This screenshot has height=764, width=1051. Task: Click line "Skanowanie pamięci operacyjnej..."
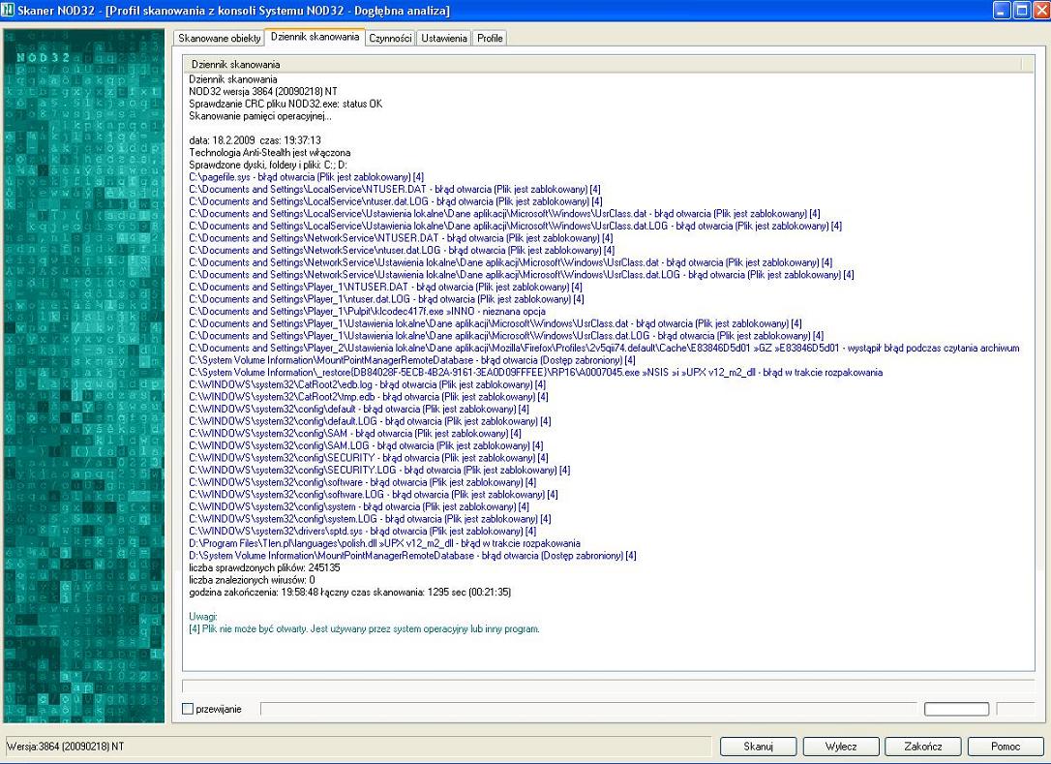260,116
